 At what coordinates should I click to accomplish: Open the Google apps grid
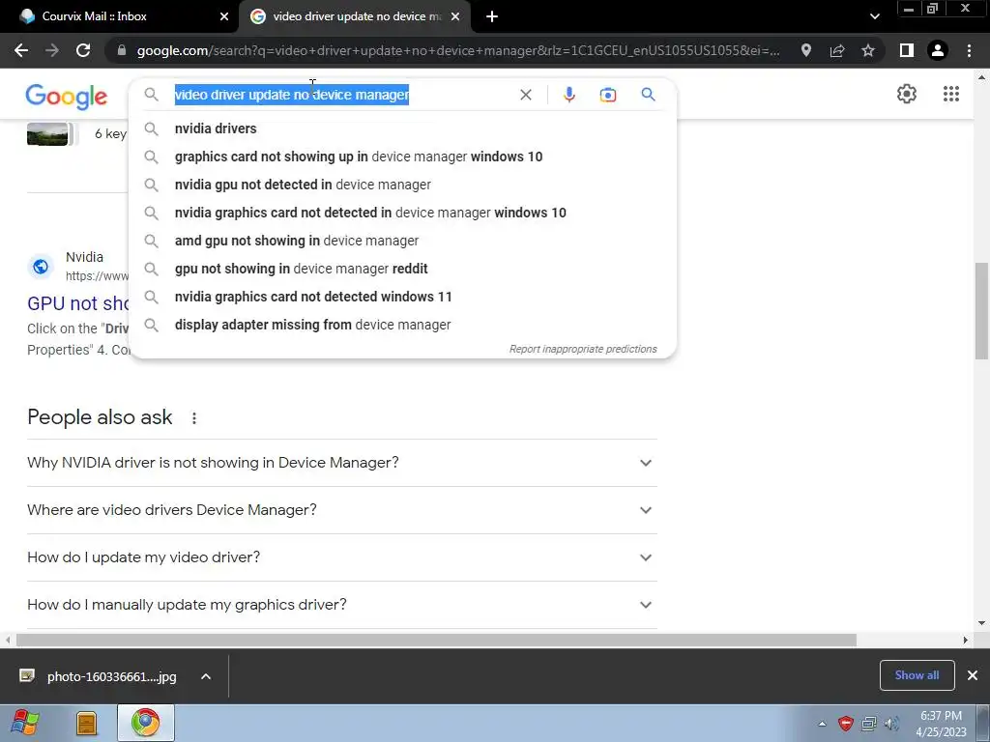(x=951, y=94)
